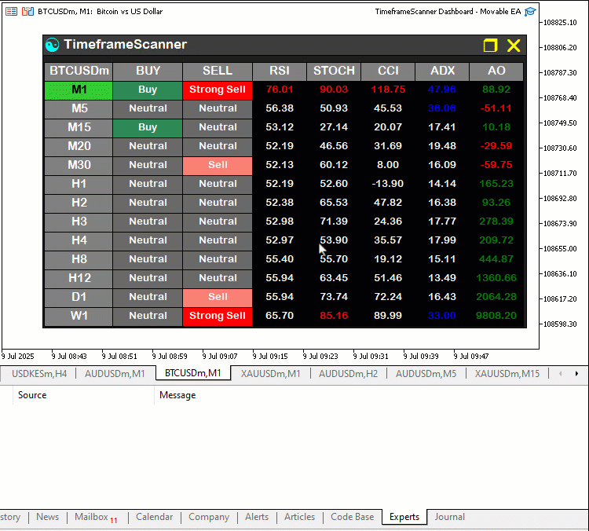Click the SELL column header

point(218,71)
